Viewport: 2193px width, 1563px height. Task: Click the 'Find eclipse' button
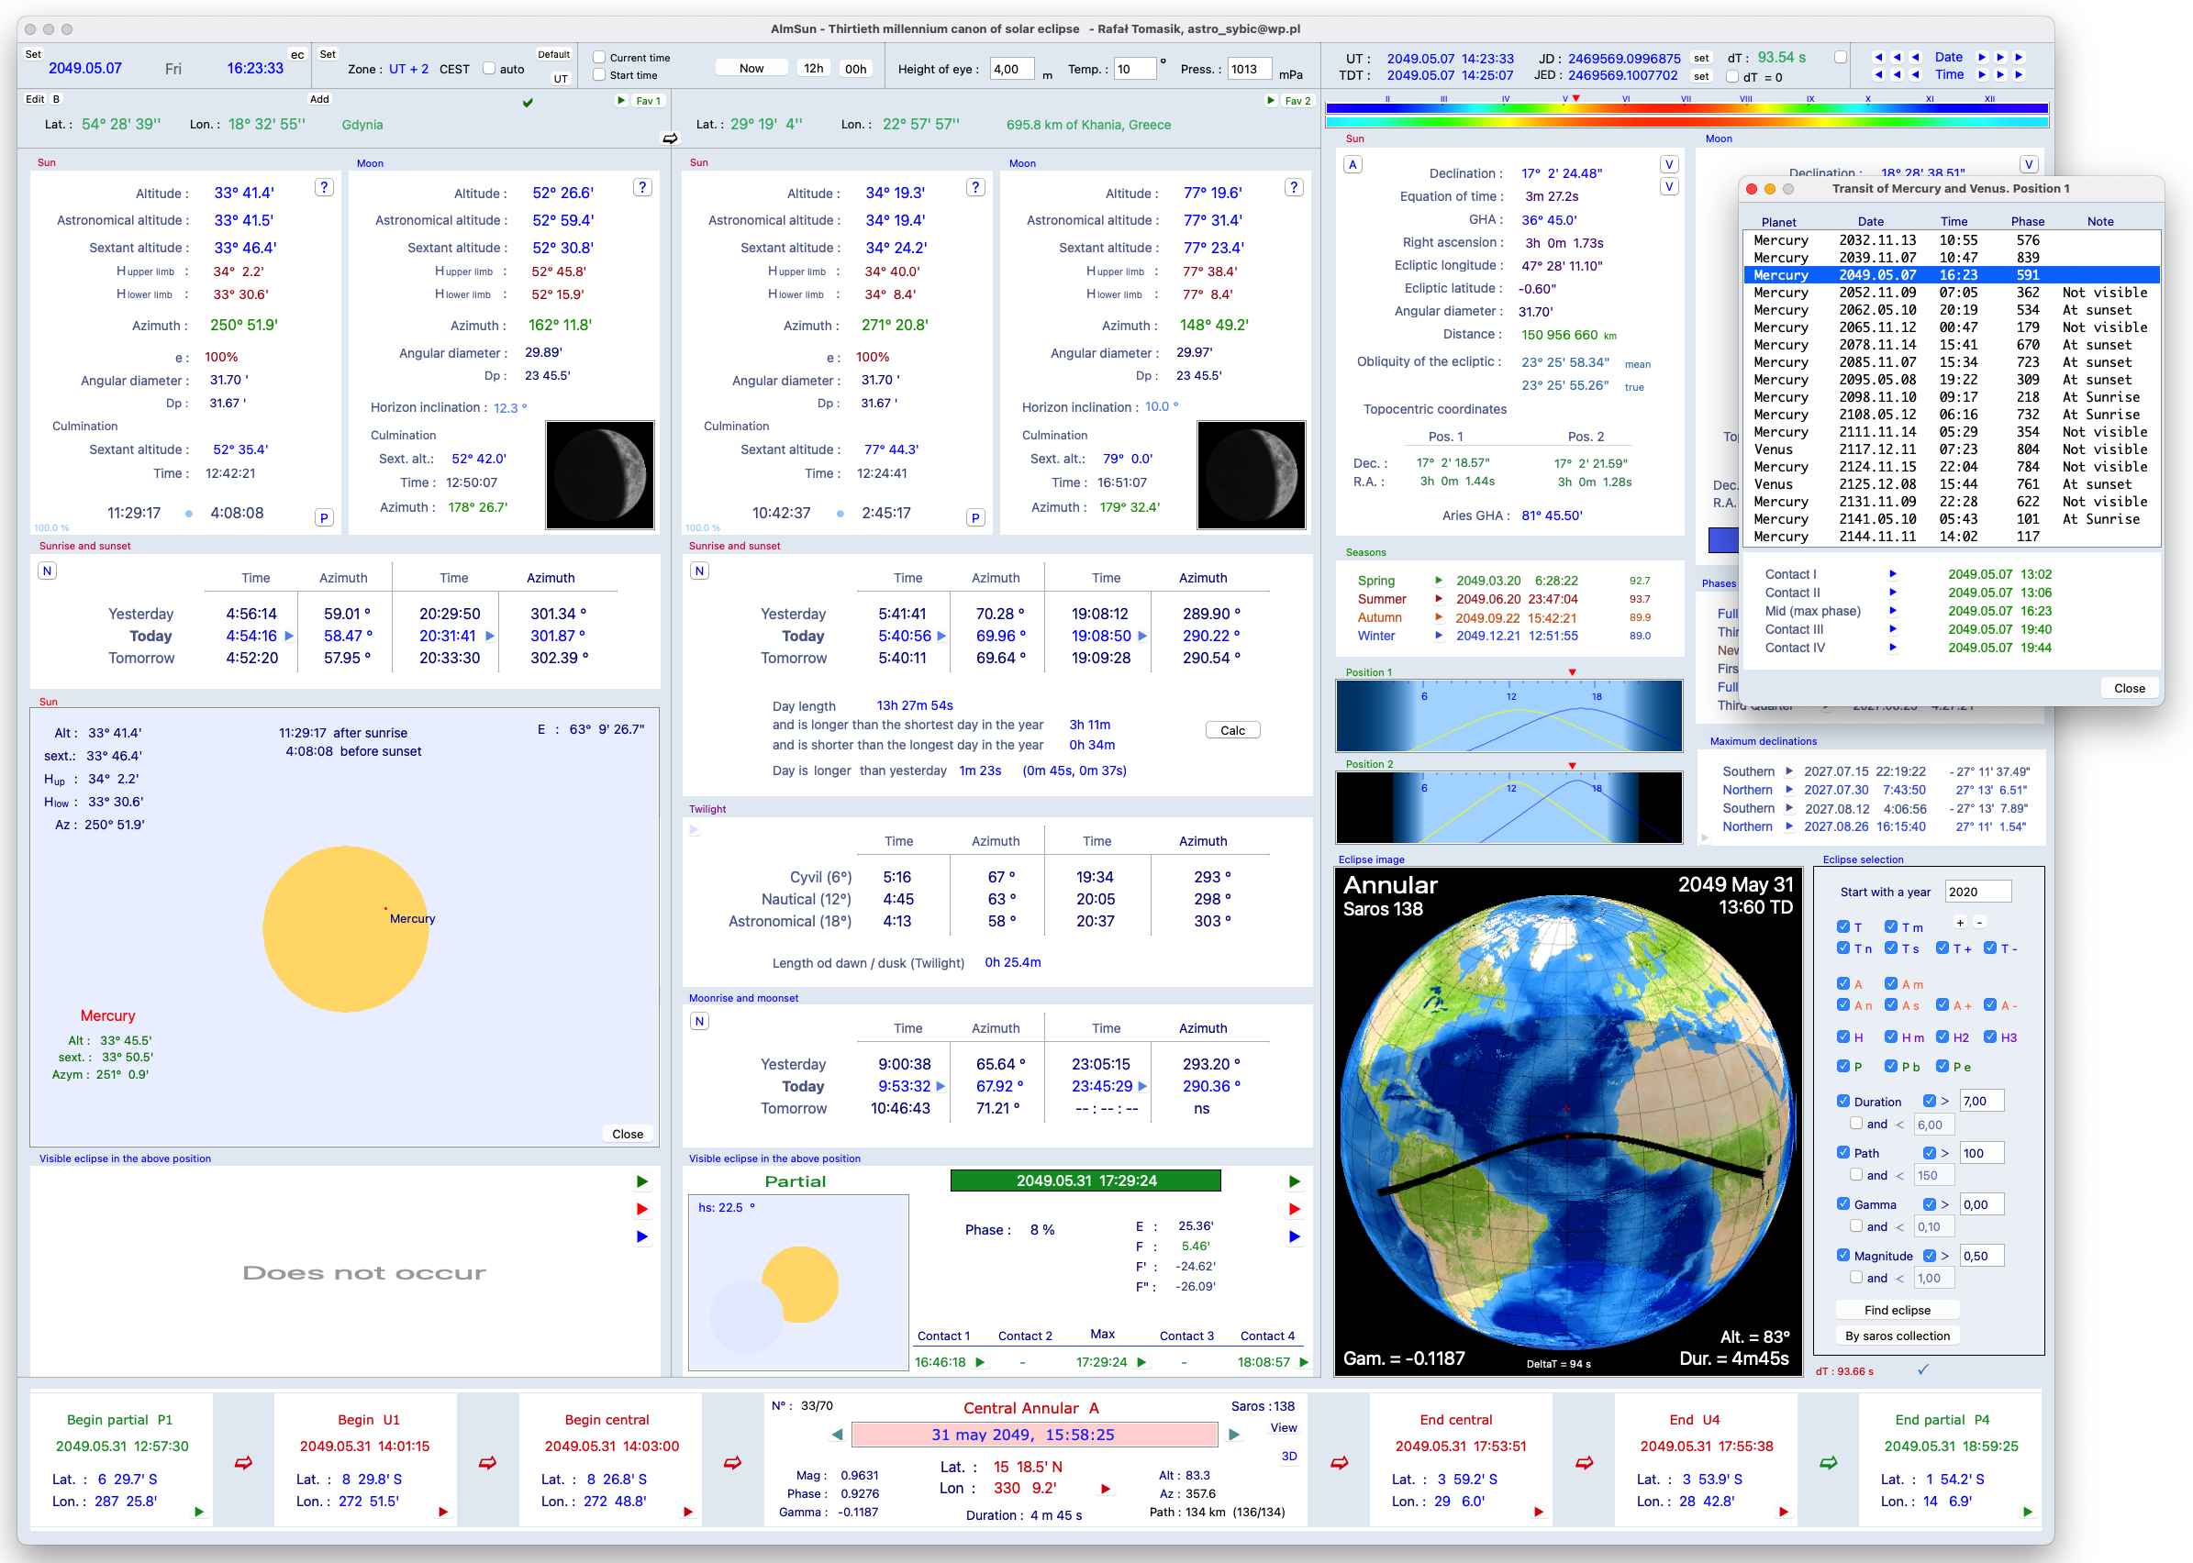1897,1310
